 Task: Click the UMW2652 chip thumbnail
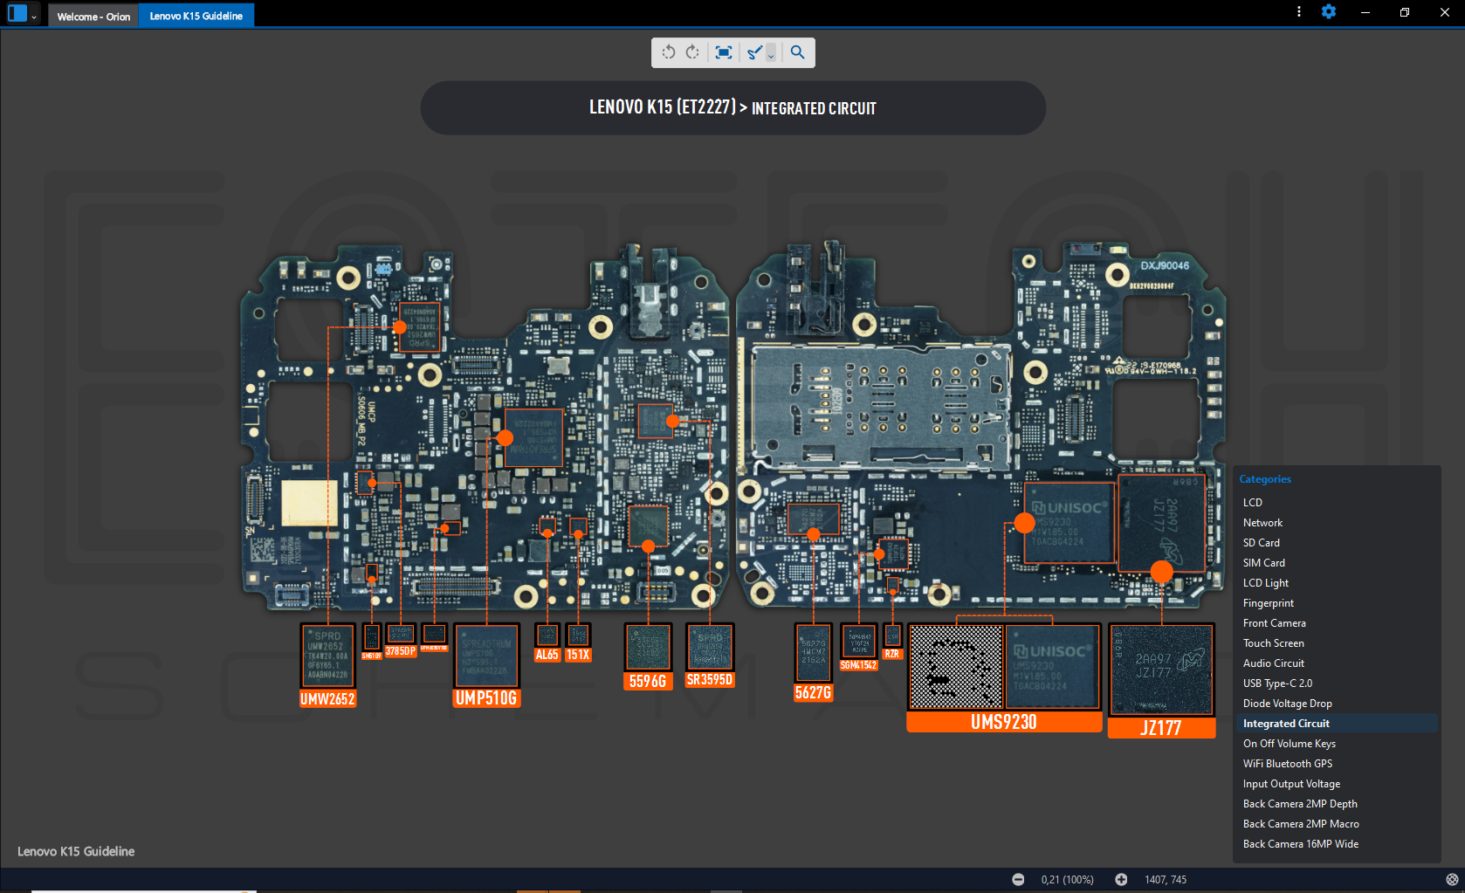(x=327, y=656)
